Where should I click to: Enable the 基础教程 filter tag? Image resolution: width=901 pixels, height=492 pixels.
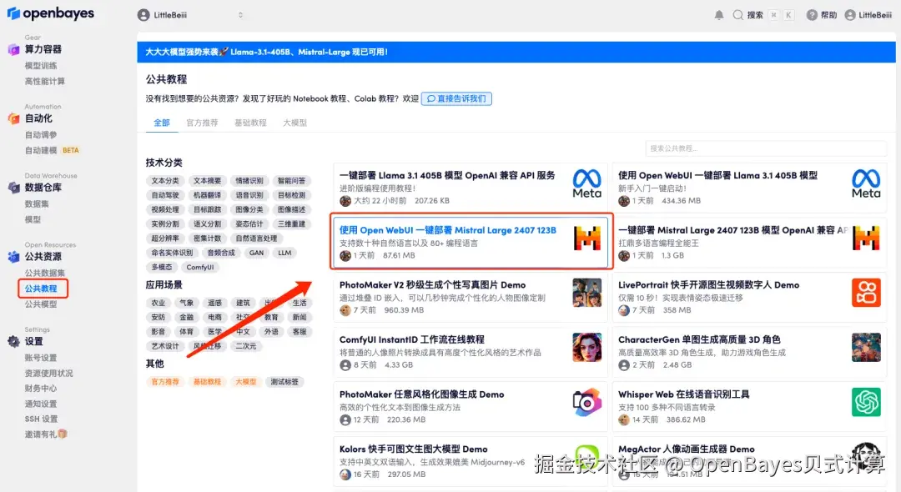[x=207, y=381]
